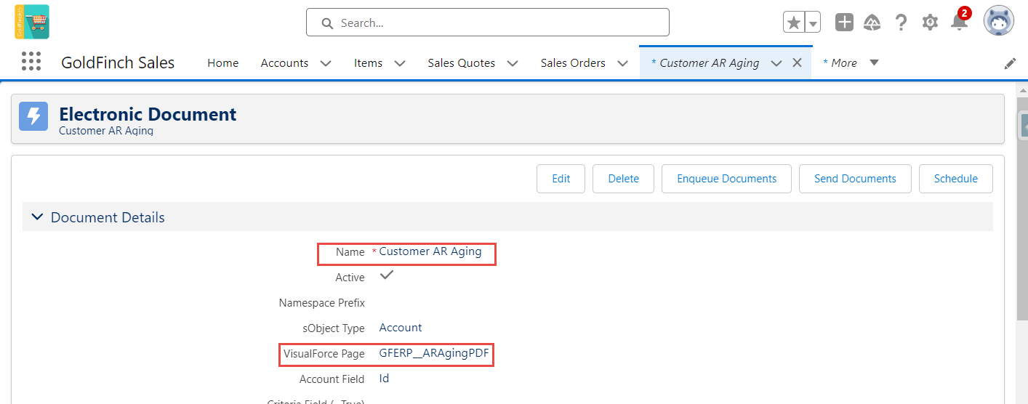This screenshot has width=1028, height=404.
Task: Open the user profile avatar
Action: (999, 21)
